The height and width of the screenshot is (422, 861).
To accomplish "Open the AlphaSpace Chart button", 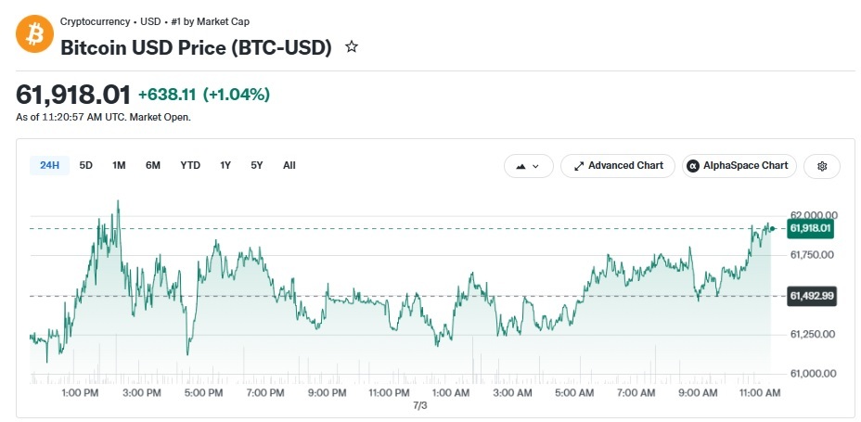I will 739,166.
